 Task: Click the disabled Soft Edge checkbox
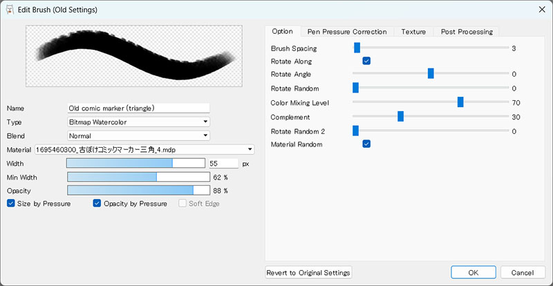[x=182, y=204]
